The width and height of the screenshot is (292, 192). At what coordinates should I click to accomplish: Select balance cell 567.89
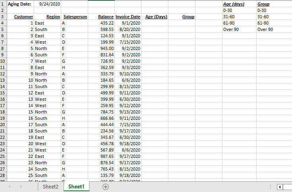(101, 150)
